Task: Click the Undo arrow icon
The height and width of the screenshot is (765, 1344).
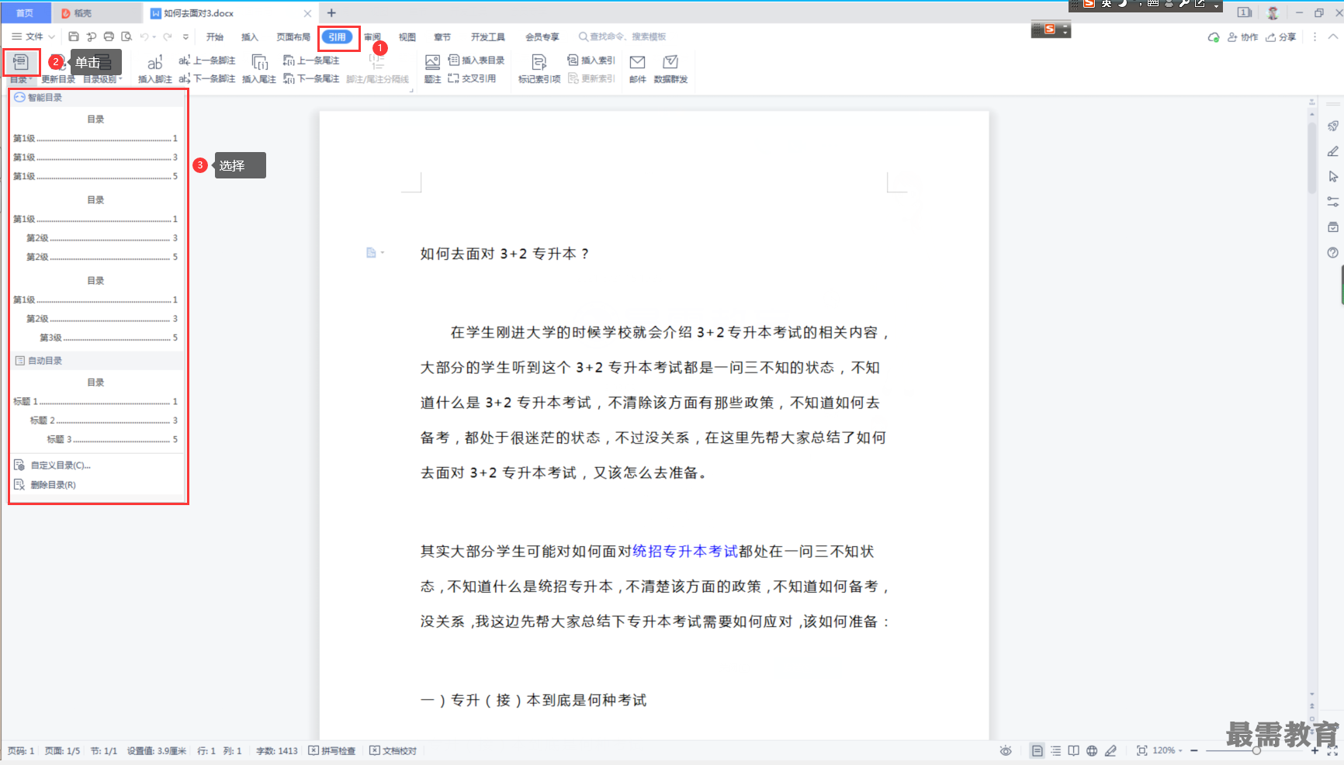Action: pos(144,36)
